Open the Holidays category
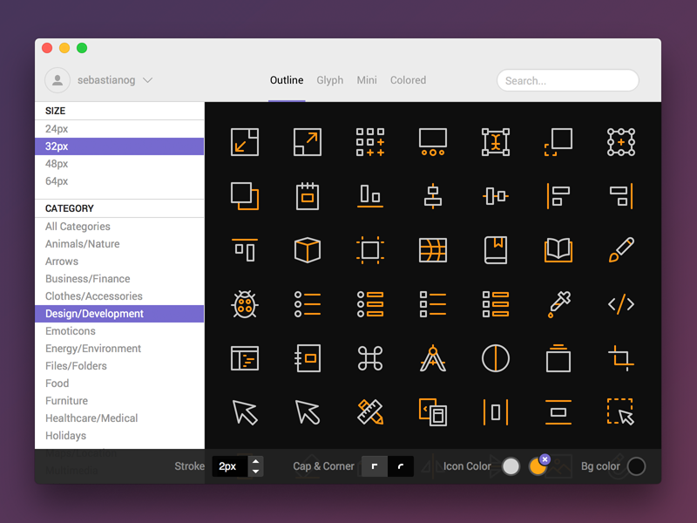The height and width of the screenshot is (523, 697). pos(119,435)
